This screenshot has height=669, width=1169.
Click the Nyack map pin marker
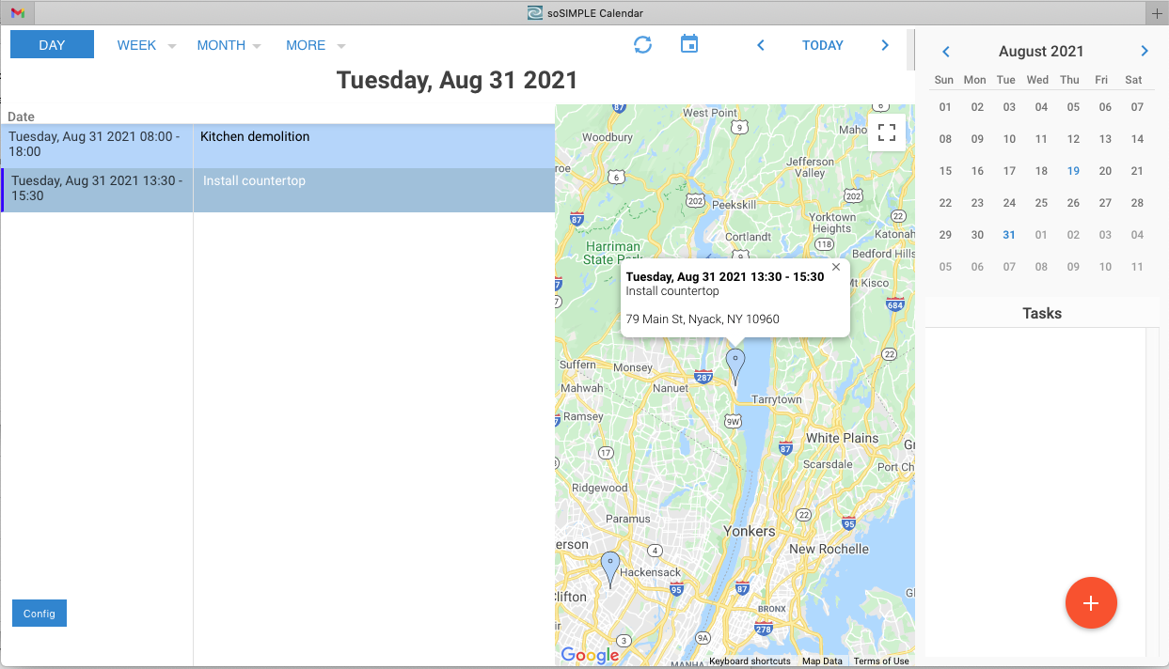tap(735, 365)
